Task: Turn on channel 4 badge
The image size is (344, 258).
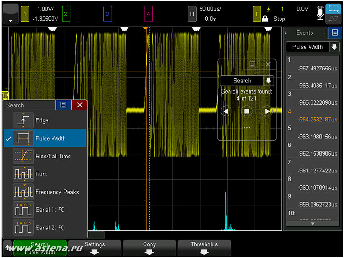Action: pos(148,14)
